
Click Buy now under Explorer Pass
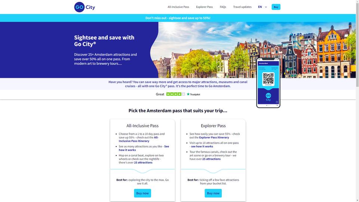click(213, 193)
